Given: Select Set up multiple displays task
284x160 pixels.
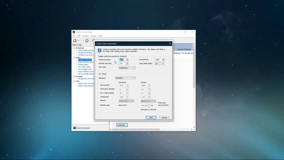Looking at the screenshot, I should coord(86,74).
